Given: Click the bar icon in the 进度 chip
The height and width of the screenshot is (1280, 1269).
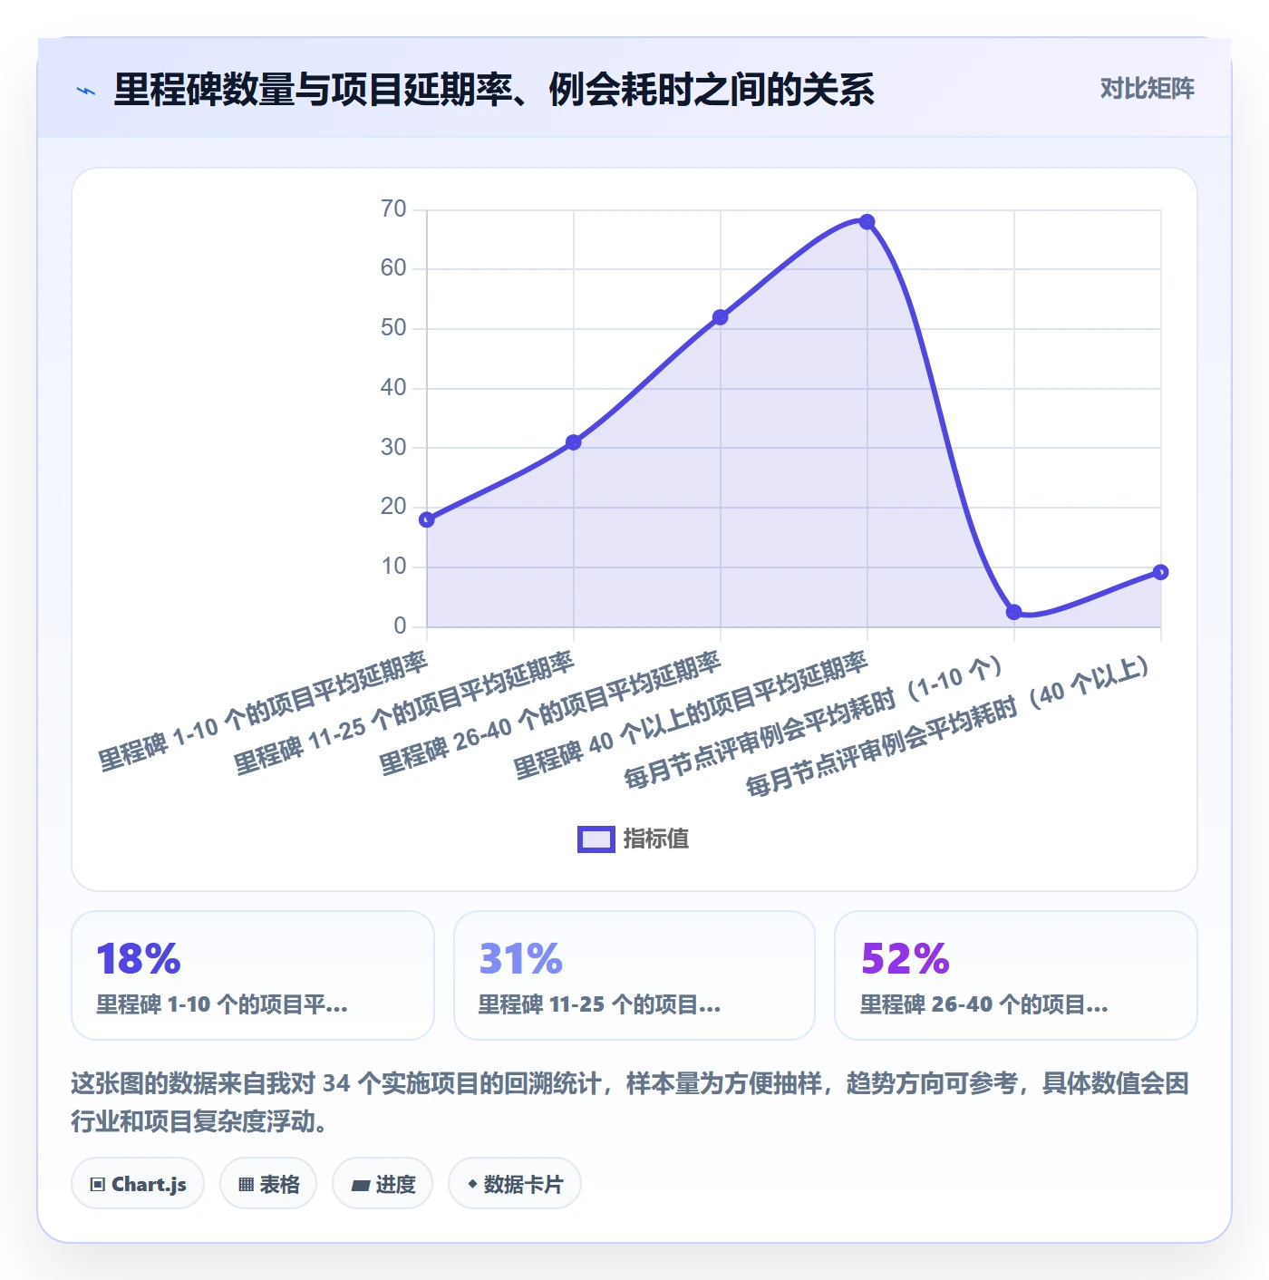Looking at the screenshot, I should point(360,1186).
